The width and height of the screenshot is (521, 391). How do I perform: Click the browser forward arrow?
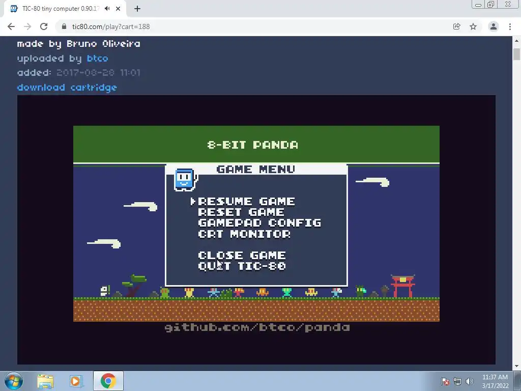click(27, 26)
